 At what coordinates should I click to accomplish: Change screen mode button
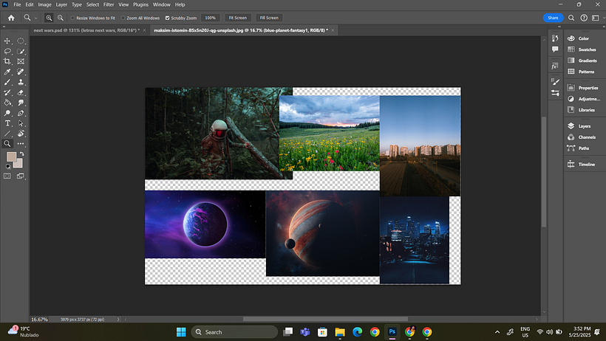pos(21,176)
